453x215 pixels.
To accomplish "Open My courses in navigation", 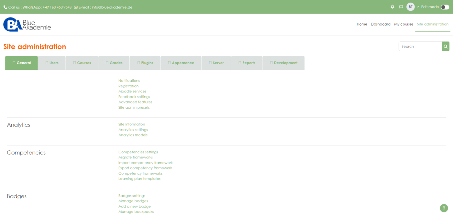I will [403, 24].
